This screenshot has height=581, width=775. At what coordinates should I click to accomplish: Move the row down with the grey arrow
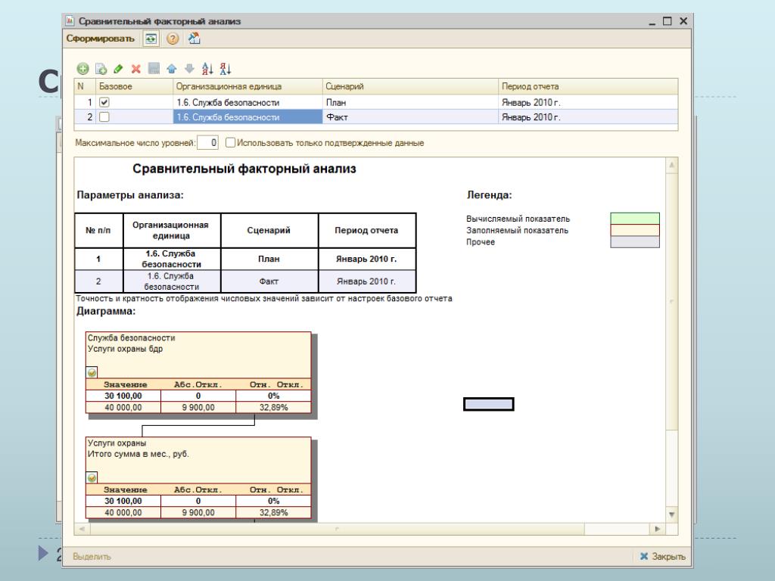[x=189, y=69]
